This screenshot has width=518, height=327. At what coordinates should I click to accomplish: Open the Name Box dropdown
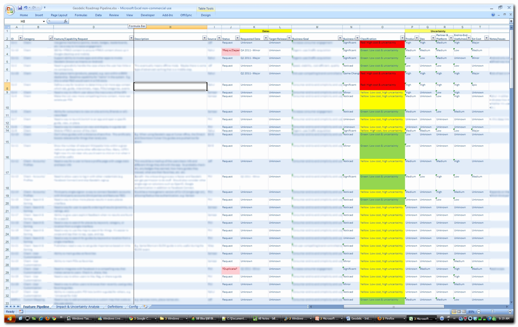click(44, 21)
